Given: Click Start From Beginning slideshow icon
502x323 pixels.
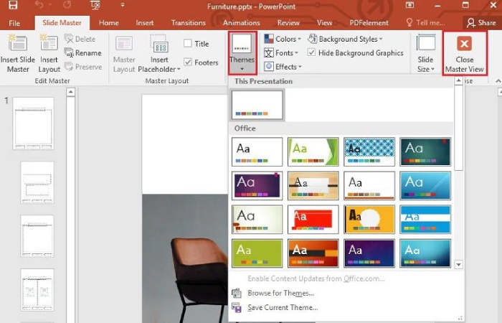Looking at the screenshot, I should pyautogui.click(x=95, y=5).
